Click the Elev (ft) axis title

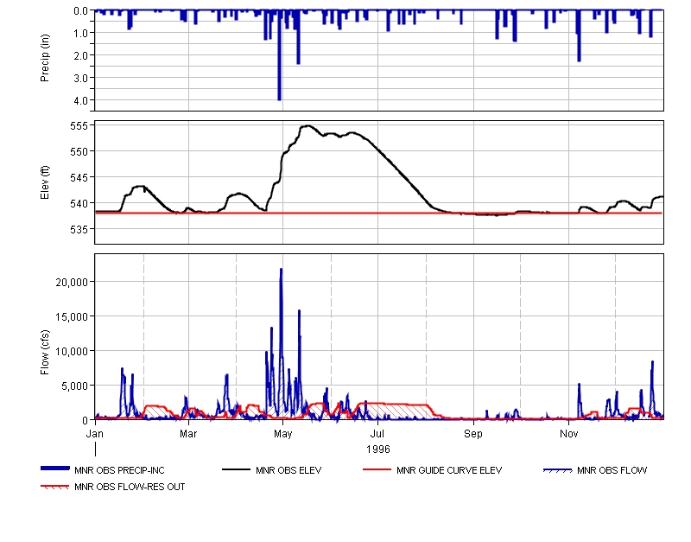[45, 182]
